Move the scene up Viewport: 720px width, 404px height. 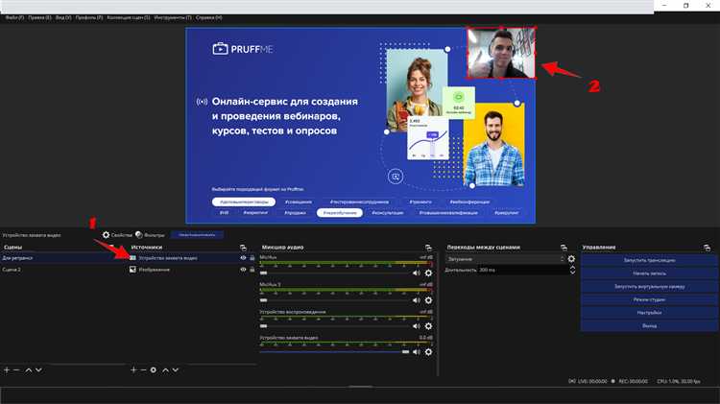[29, 370]
